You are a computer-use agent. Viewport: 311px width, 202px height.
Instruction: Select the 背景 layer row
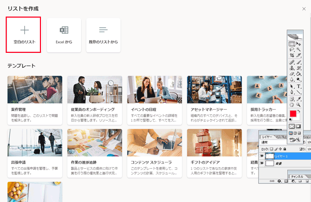(285, 163)
